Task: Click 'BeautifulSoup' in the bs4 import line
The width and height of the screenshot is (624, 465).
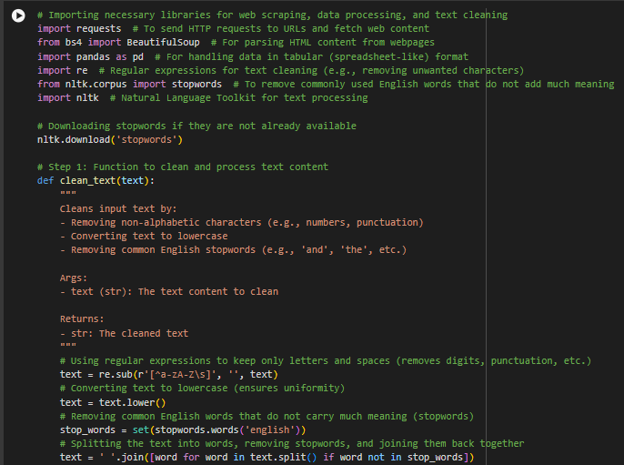Action: point(163,42)
